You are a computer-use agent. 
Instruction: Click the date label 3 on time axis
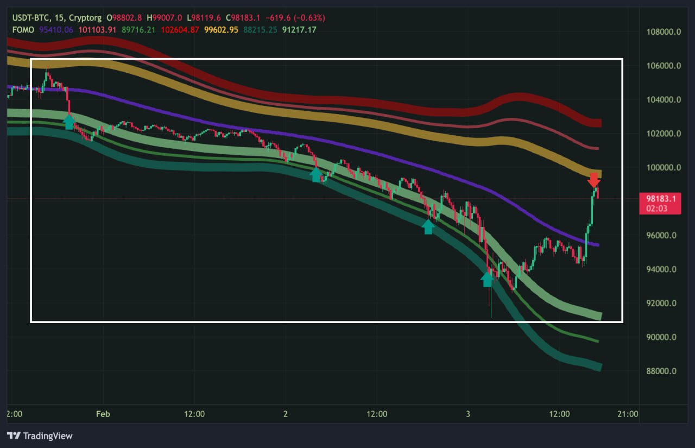point(468,414)
